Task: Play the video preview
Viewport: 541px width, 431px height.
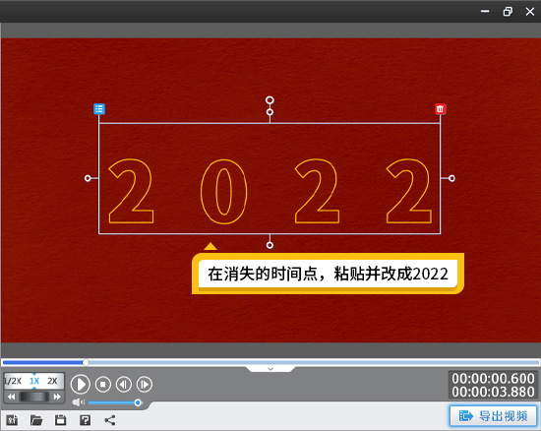Action: point(81,384)
